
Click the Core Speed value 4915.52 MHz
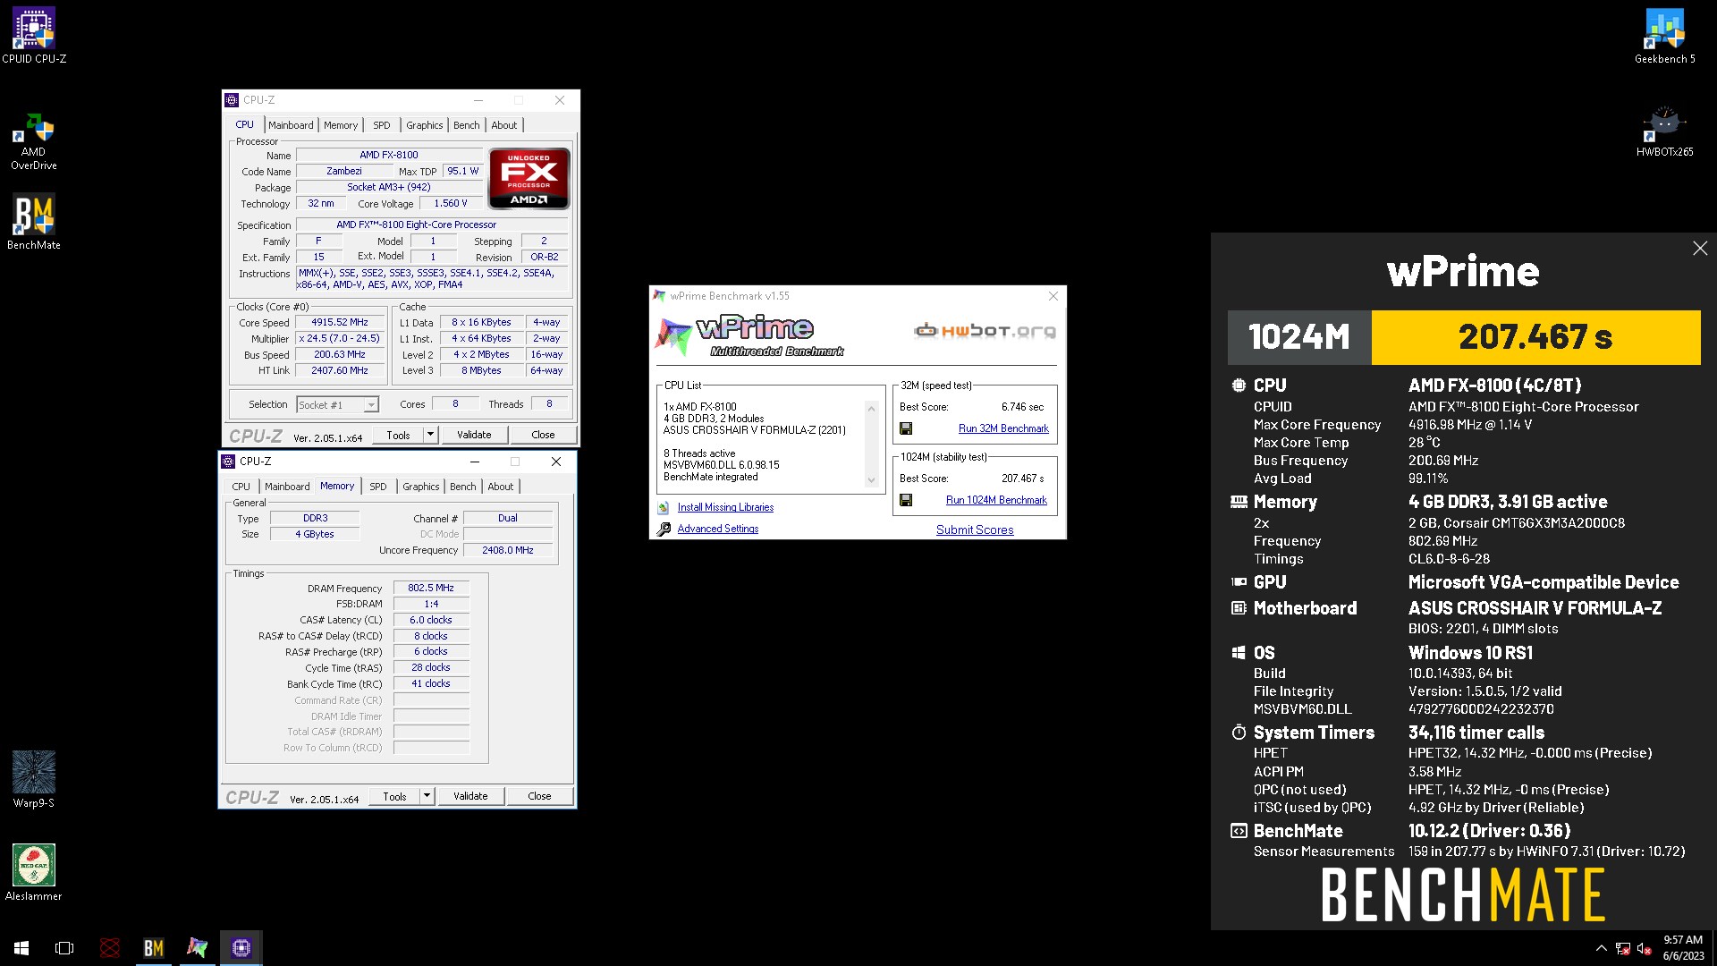[340, 322]
